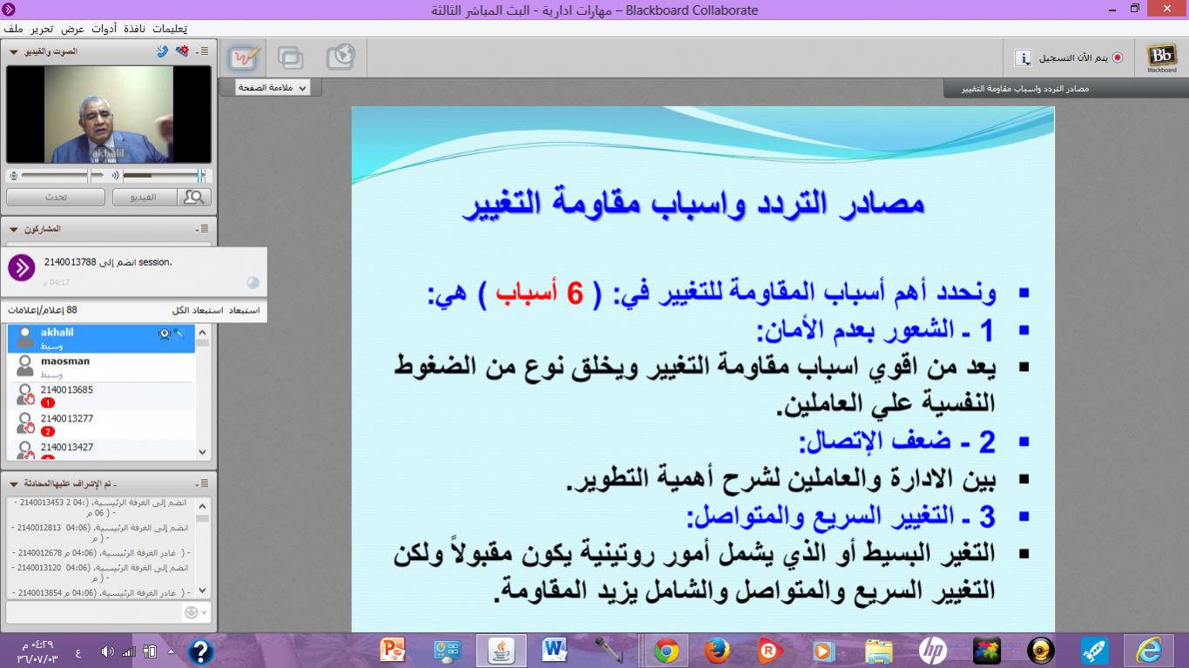Open chat panel options menu

click(x=202, y=483)
